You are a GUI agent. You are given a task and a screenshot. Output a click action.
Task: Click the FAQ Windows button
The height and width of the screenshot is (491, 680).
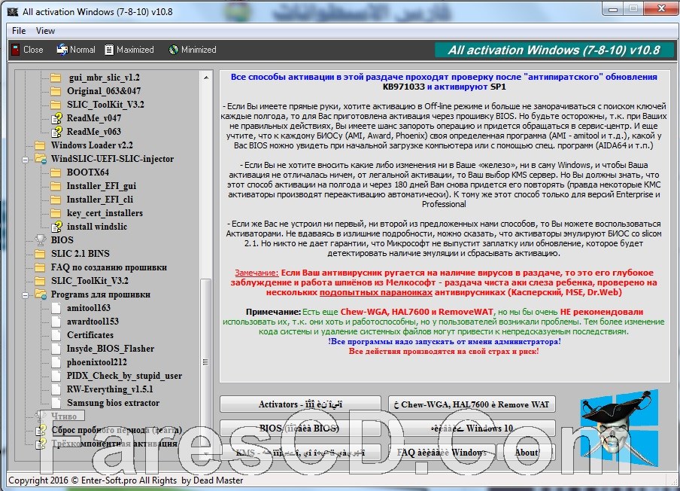pos(442,453)
